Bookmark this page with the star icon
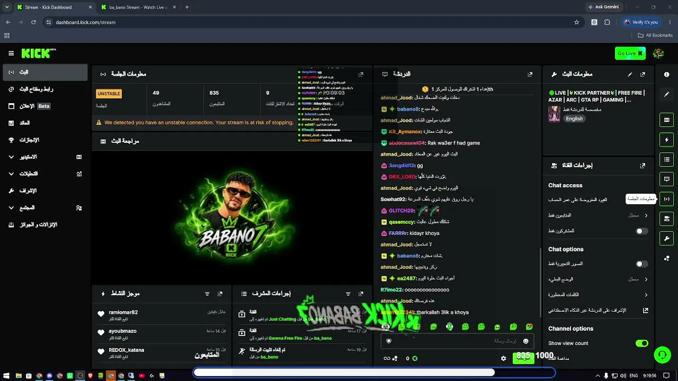 [576, 22]
